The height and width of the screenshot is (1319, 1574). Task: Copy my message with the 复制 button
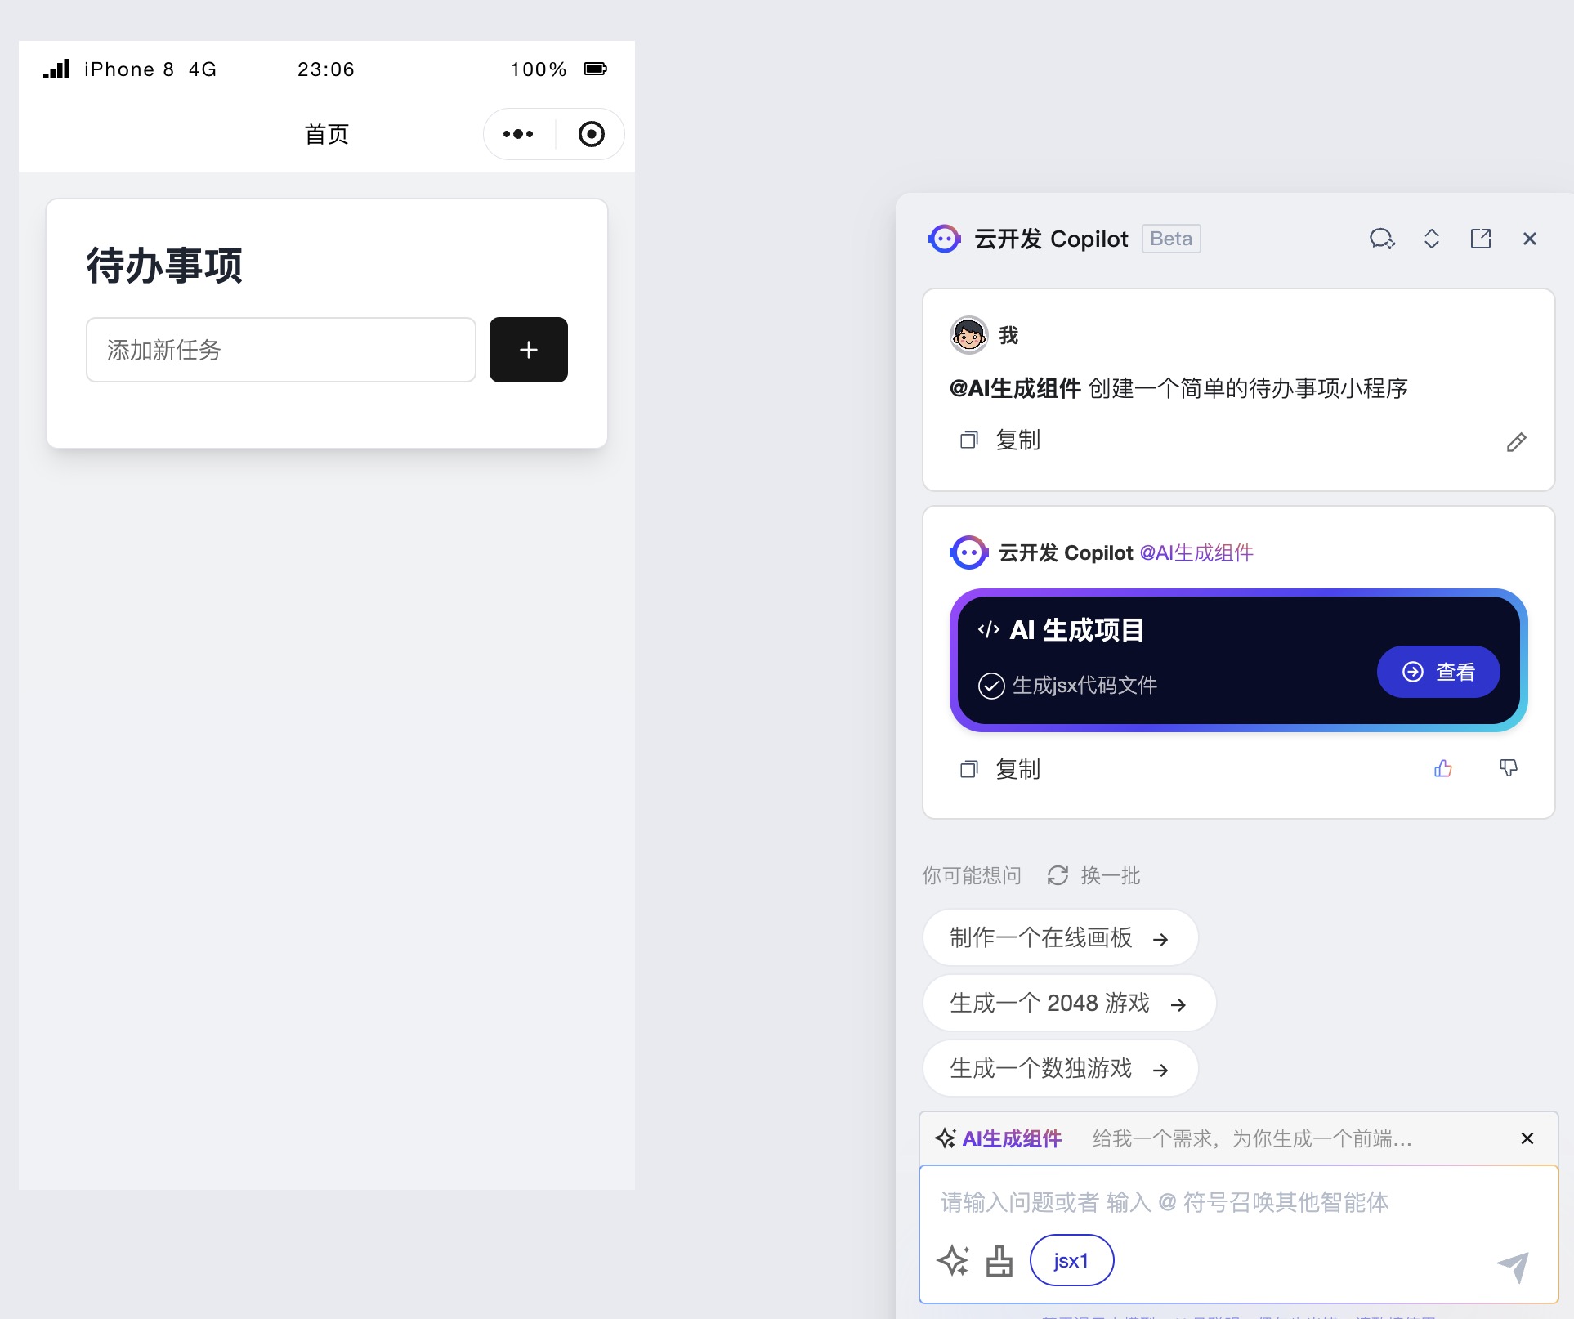[x=1001, y=440]
